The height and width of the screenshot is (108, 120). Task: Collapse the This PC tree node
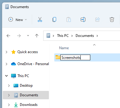coord(7,76)
